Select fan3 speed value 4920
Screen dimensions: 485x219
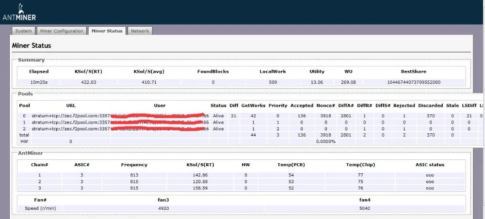[163, 208]
